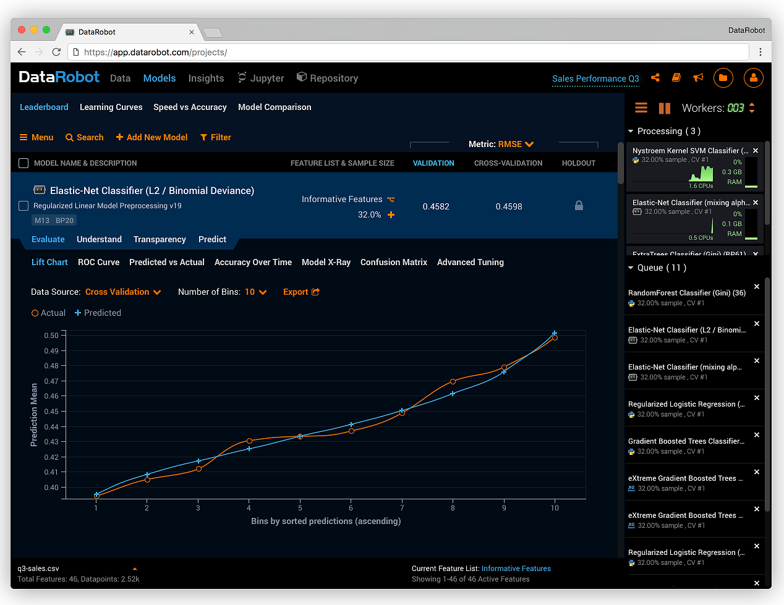Click the browser back arrow
Viewport: 784px width, 605px height.
(x=22, y=52)
